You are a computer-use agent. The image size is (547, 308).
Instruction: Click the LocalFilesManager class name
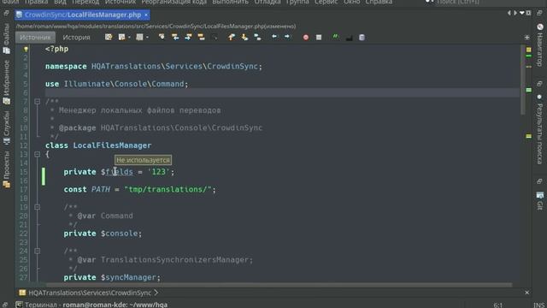[112, 145]
